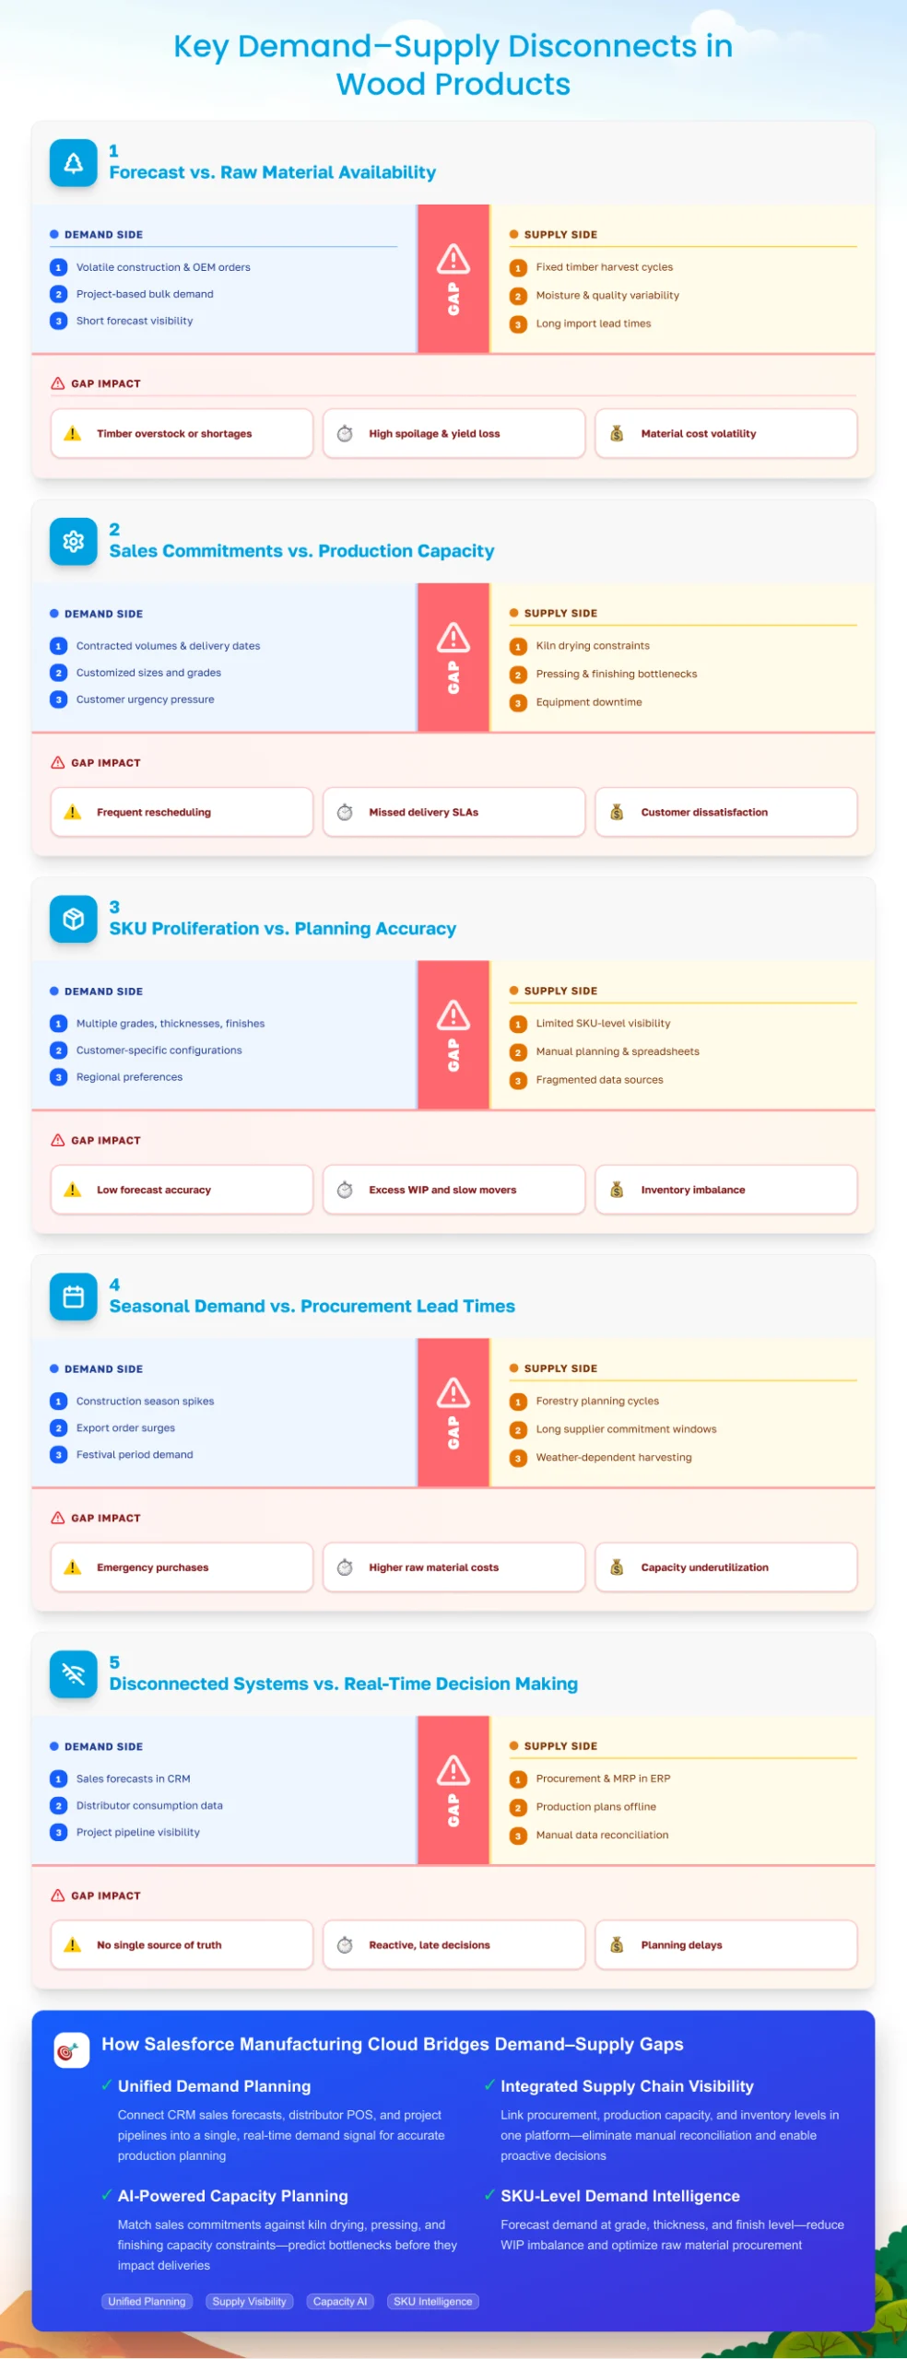Click the stopwatch icon beside Missed delivery SLAs
This screenshot has width=907, height=2359.
click(x=345, y=812)
